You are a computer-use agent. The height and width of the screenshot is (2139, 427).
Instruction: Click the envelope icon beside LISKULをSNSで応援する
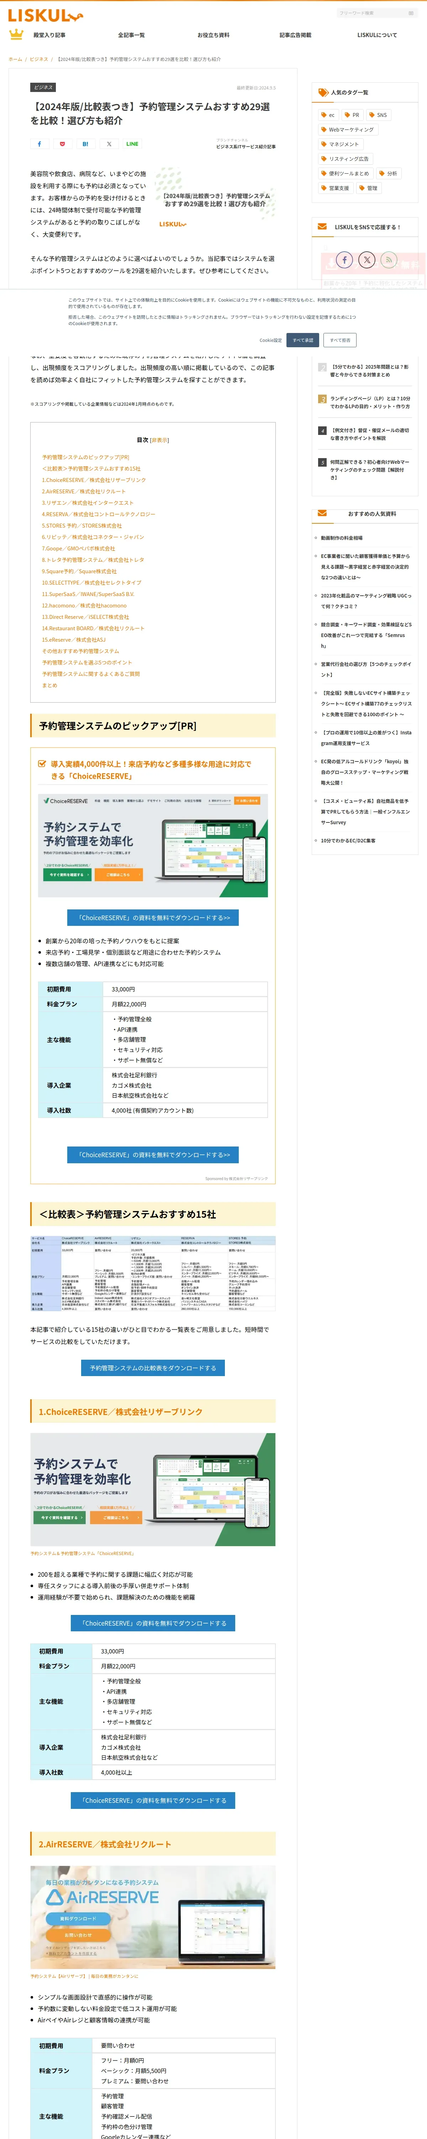click(x=322, y=226)
